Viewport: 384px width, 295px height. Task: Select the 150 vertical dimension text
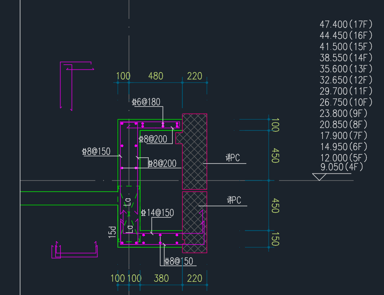275,239
